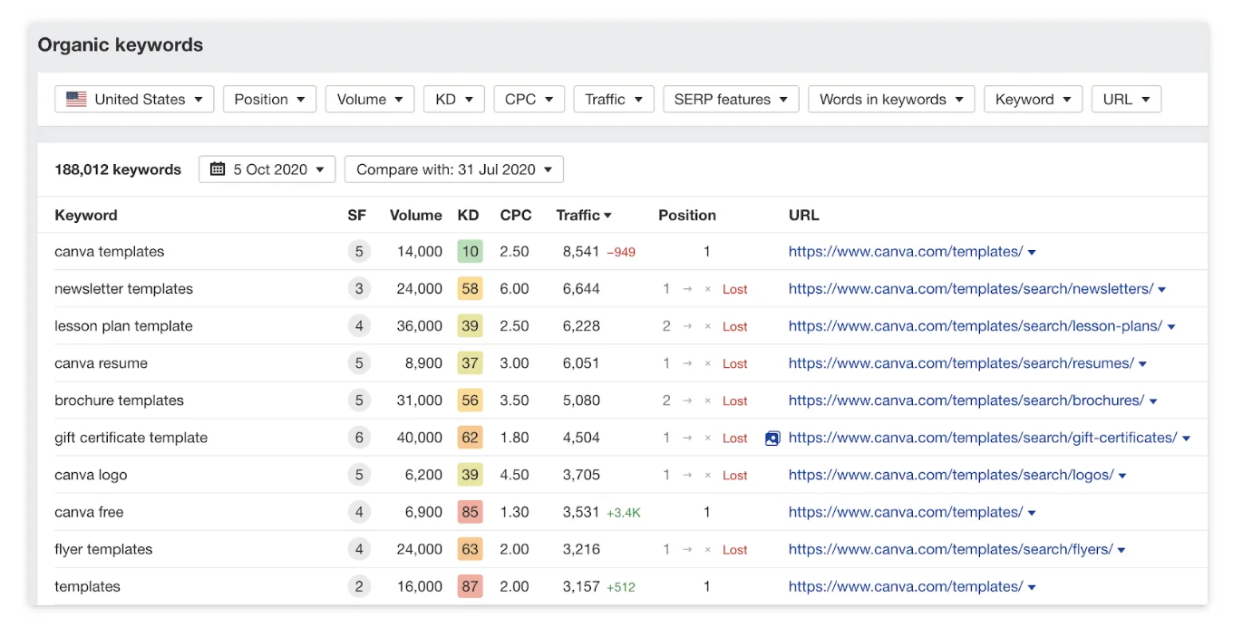The width and height of the screenshot is (1233, 627).
Task: Click the green KD badge showing 10
Action: [x=469, y=251]
